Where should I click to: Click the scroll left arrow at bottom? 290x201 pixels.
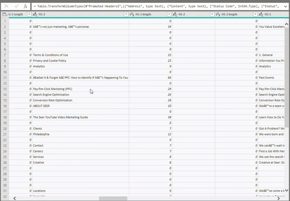(15, 198)
